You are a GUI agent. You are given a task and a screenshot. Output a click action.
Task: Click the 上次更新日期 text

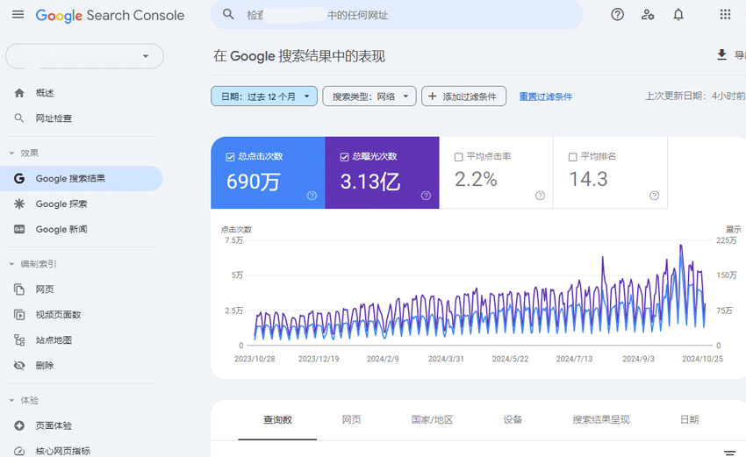695,96
